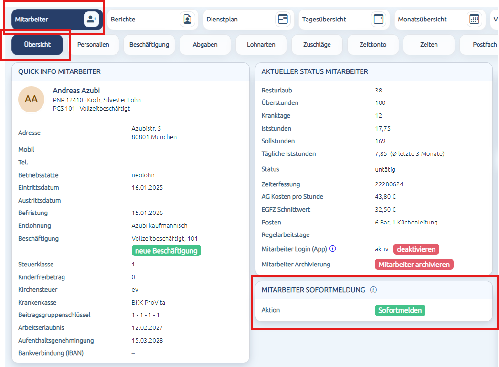
Task: Click the EGFZ Schnittwert value 32,50 €
Action: [x=385, y=209]
